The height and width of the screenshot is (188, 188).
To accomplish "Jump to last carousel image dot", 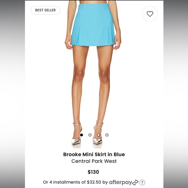I will [x=107, y=135].
